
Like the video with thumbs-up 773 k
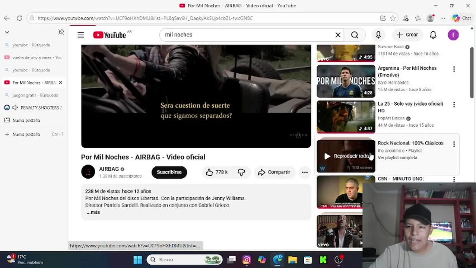pyautogui.click(x=216, y=172)
